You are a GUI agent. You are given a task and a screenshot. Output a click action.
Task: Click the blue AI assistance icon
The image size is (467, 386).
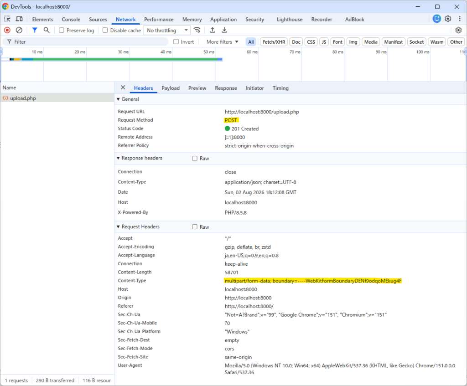pos(436,19)
